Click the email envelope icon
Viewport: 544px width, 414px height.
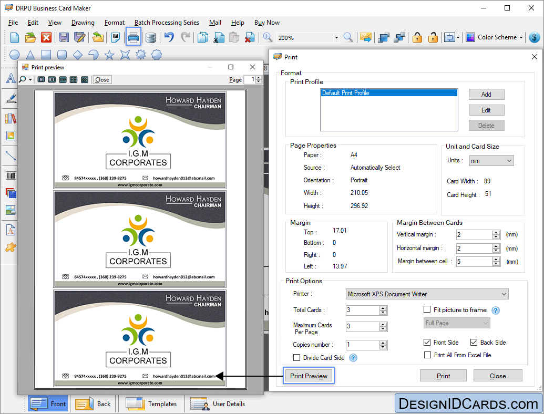pyautogui.click(x=365, y=37)
